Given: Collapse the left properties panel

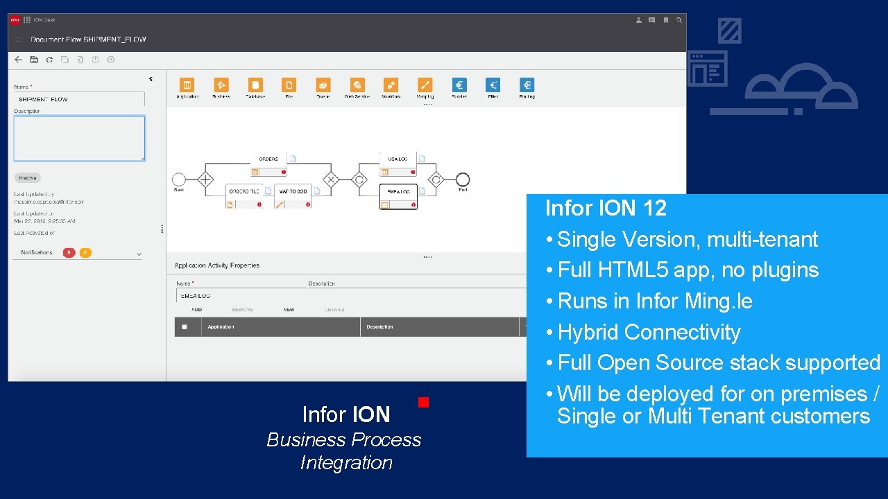Looking at the screenshot, I should [x=151, y=78].
